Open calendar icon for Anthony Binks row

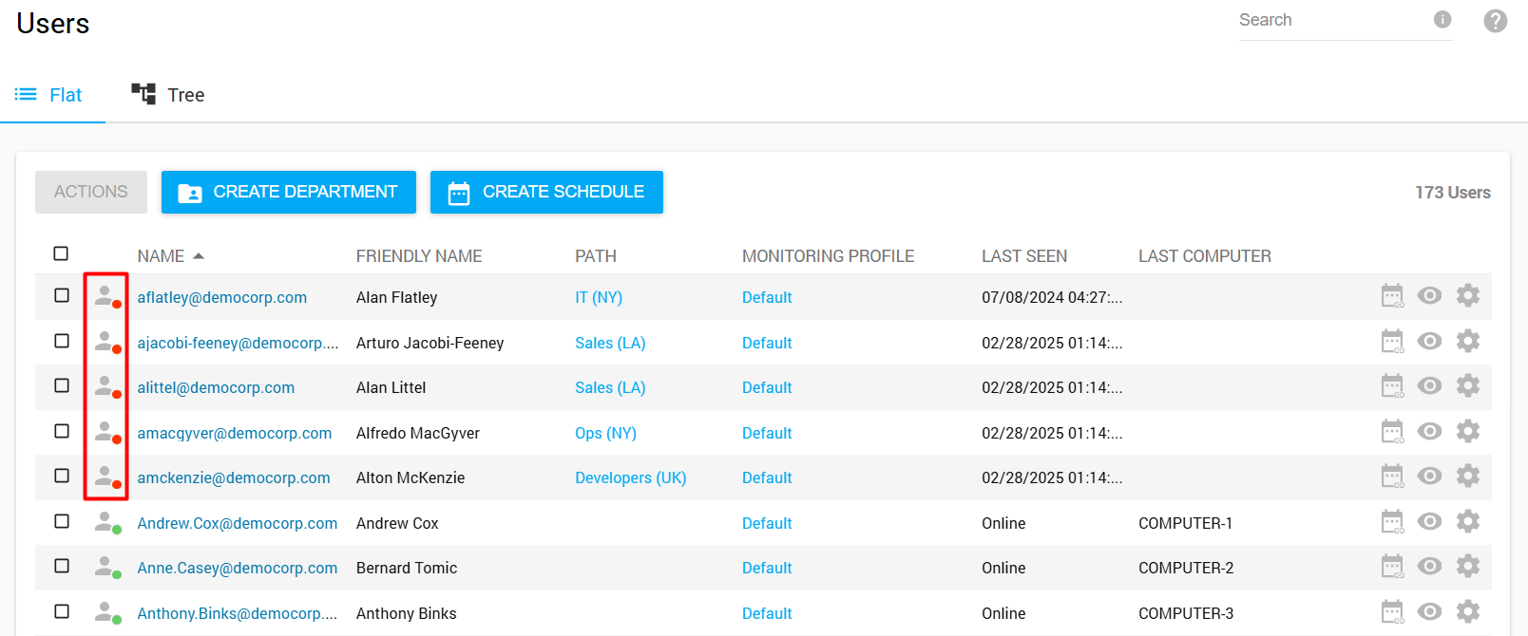(x=1392, y=612)
